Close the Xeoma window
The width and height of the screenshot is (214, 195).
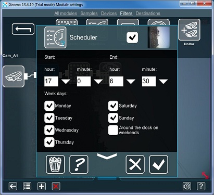click(204, 3)
